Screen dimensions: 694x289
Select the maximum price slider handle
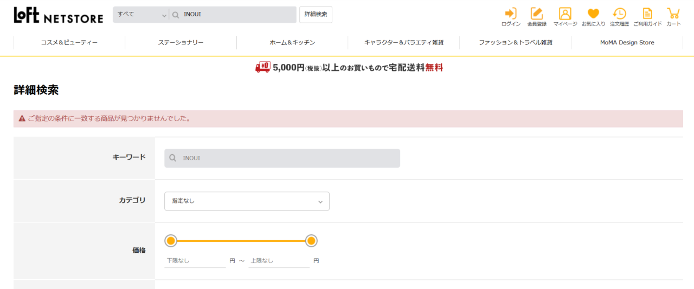click(x=311, y=241)
